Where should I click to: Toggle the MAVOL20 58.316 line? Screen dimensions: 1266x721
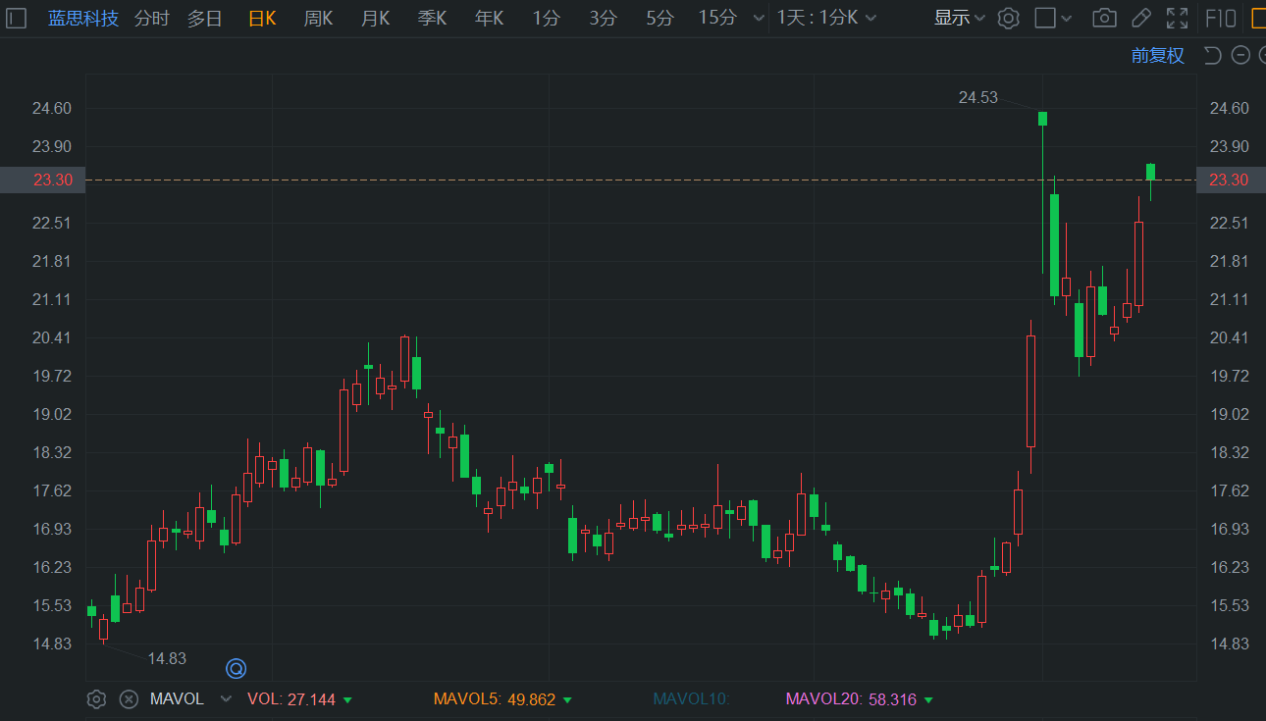pyautogui.click(x=860, y=699)
